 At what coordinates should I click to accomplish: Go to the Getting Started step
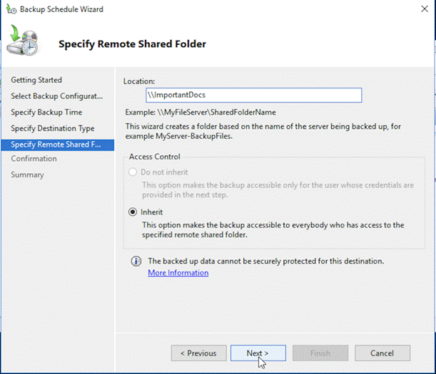point(36,80)
